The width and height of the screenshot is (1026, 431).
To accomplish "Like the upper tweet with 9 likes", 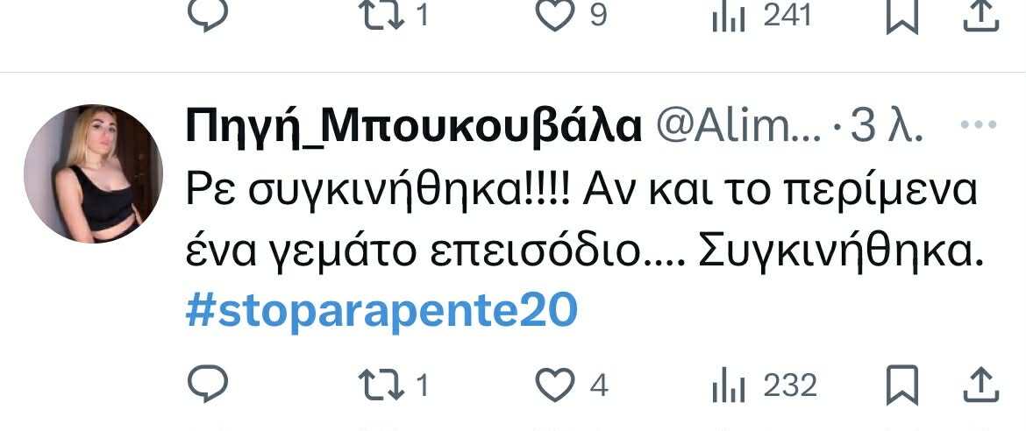I will click(555, 14).
